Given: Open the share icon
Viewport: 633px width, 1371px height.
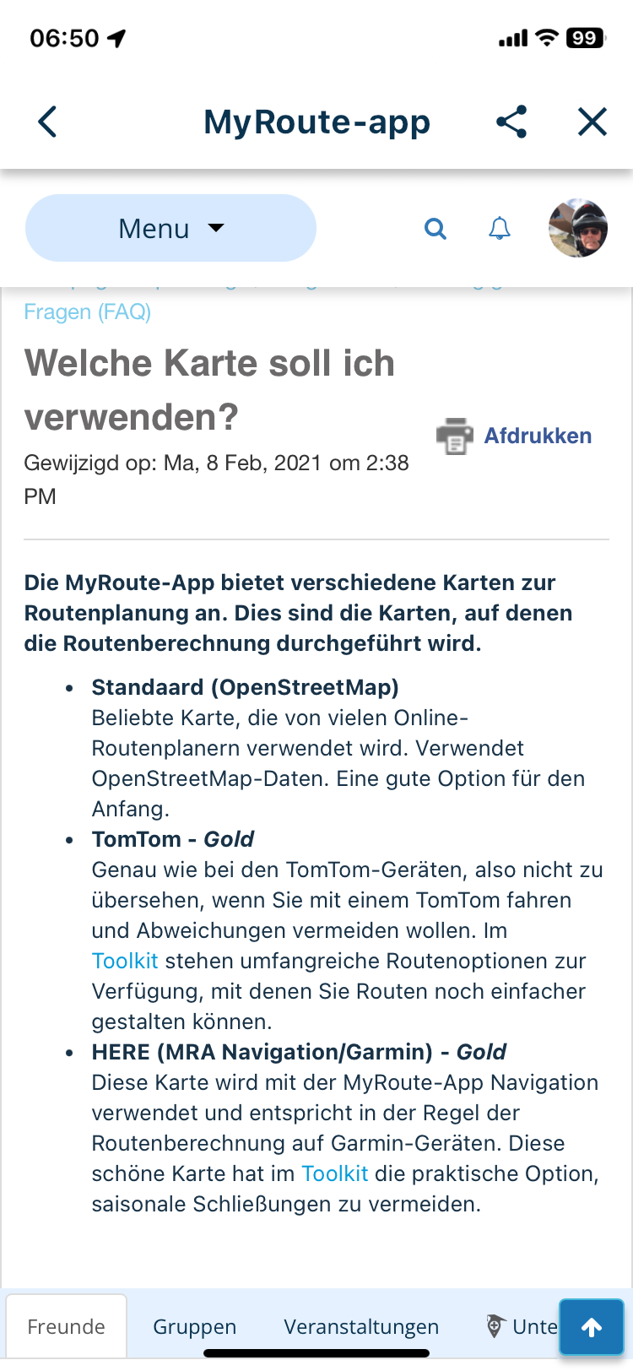Looking at the screenshot, I should 511,122.
